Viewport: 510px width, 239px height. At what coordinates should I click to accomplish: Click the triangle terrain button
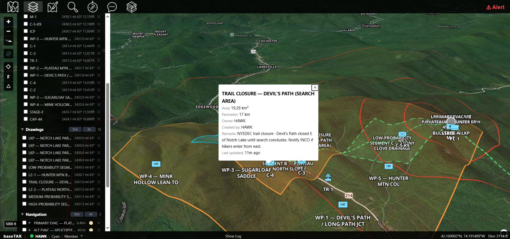9,86
